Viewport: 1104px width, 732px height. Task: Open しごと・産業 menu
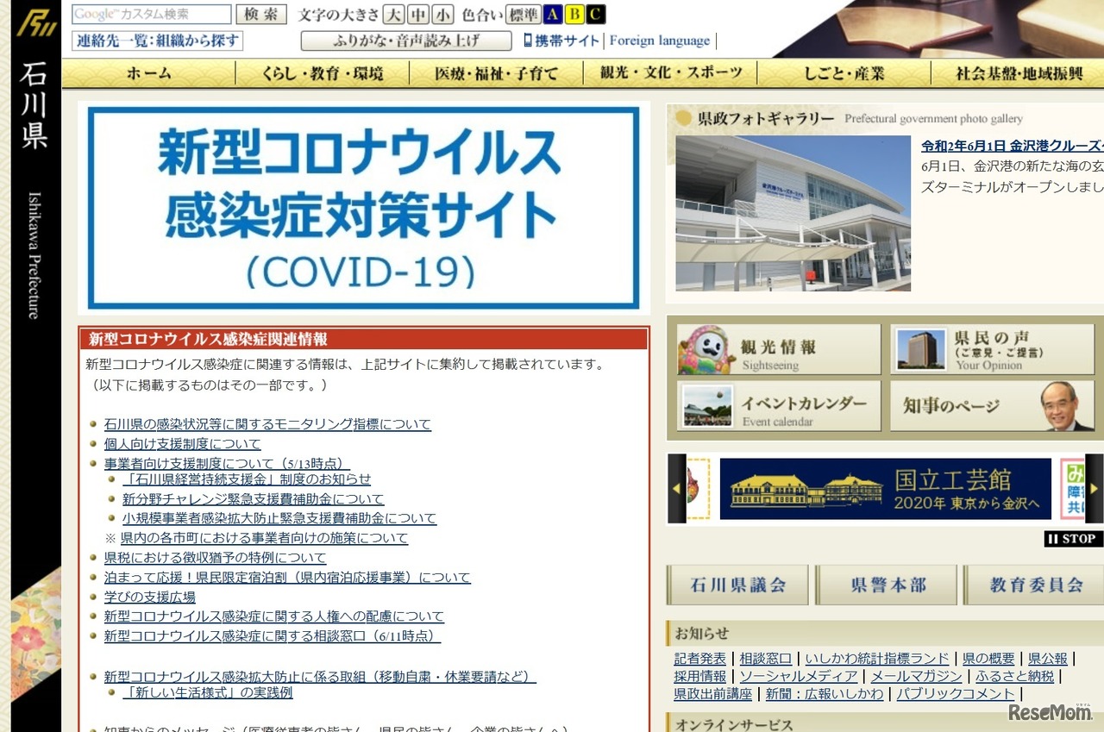[x=844, y=74]
